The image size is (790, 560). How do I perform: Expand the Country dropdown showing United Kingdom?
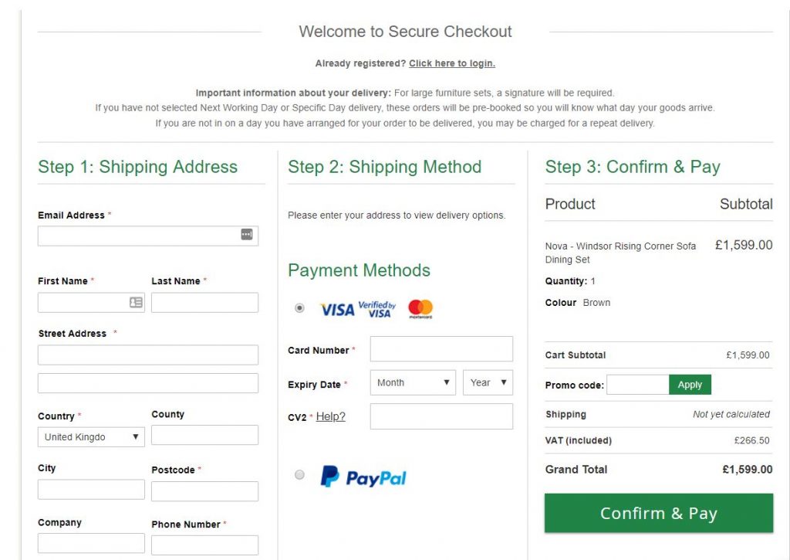(x=91, y=437)
